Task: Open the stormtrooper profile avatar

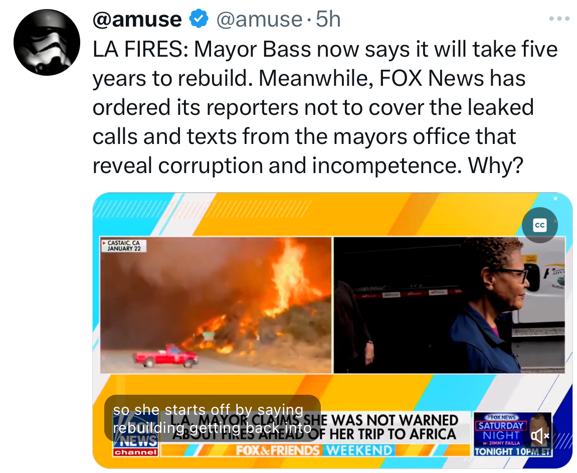Action: point(47,42)
